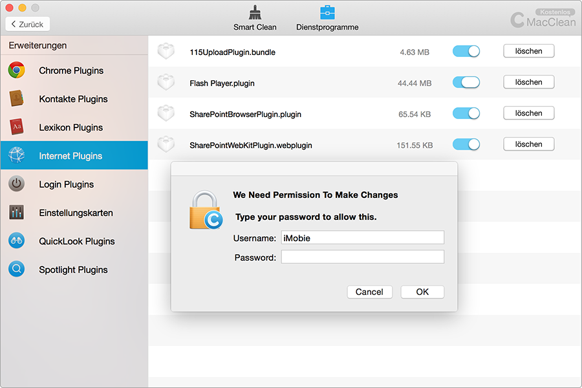Click the Chrome Plugins icon
Screen dimensions: 582x388
17,70
